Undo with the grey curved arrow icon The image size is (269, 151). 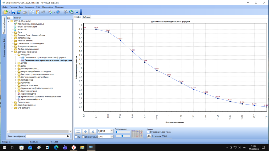coord(43,12)
